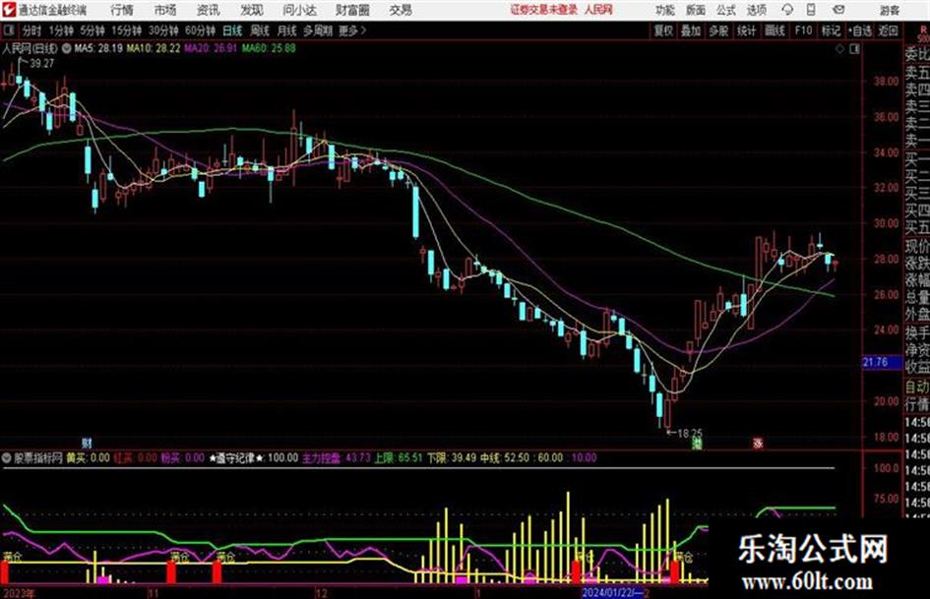Expand the 更多 periods list
This screenshot has height=599, width=930.
[x=352, y=30]
